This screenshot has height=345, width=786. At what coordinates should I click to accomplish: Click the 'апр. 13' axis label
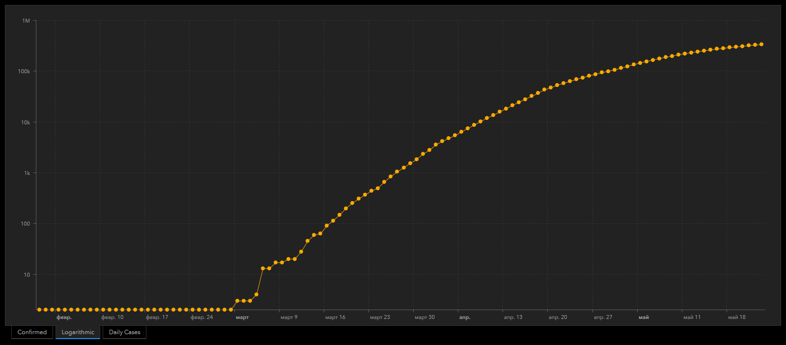(x=513, y=317)
